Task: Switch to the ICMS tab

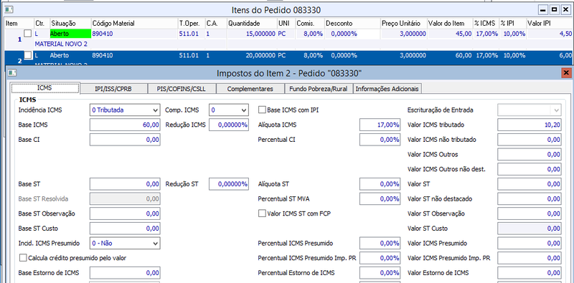Action: pyautogui.click(x=45, y=88)
